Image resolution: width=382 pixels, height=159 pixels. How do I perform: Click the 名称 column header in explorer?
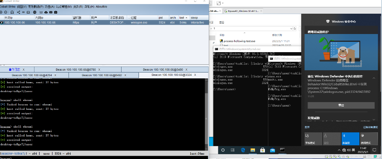(222, 35)
